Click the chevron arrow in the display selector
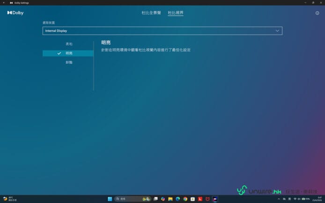This screenshot has height=203, width=325. click(x=277, y=31)
